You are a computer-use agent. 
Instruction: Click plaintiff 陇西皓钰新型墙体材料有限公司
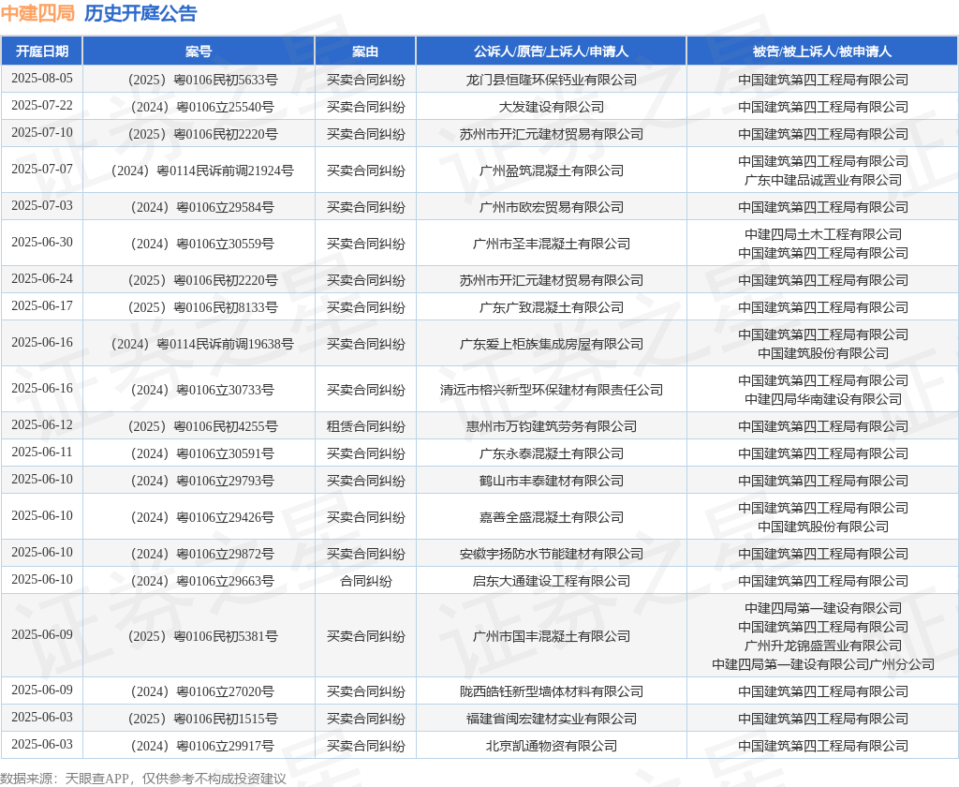point(551,691)
